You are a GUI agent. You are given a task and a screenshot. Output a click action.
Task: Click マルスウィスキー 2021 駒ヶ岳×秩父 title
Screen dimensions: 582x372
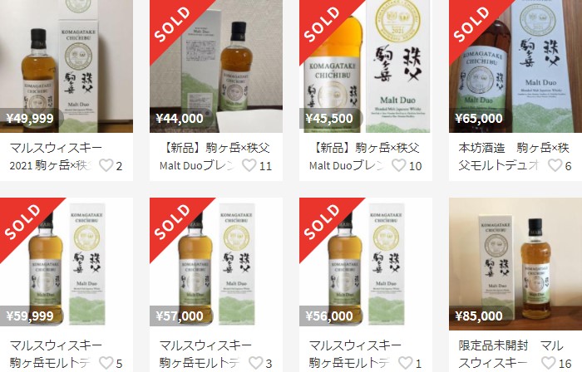[56, 156]
